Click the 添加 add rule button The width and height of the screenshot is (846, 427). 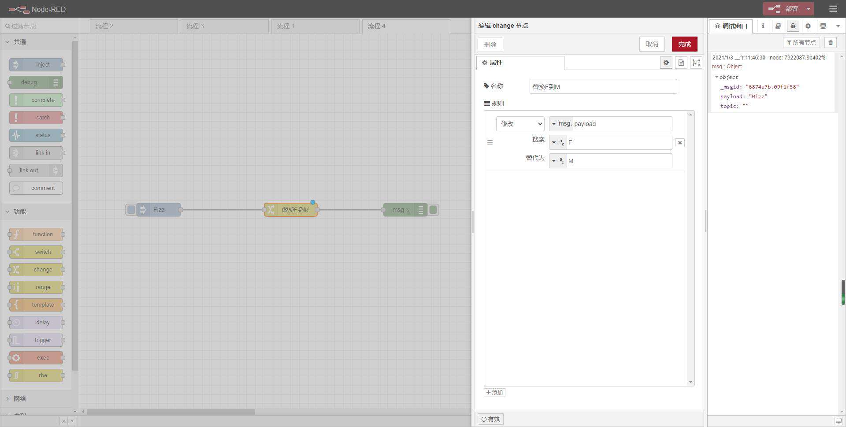click(494, 393)
